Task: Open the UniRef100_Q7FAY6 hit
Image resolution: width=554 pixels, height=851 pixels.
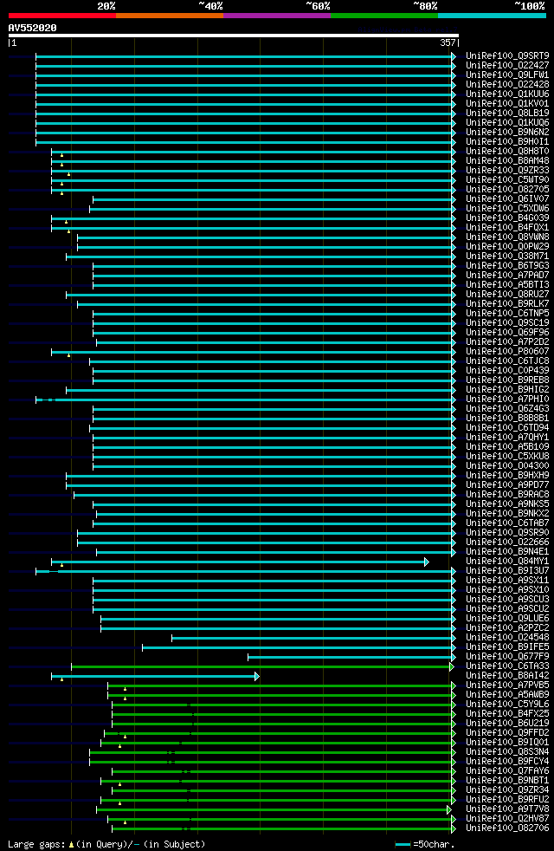Action: 507,770
